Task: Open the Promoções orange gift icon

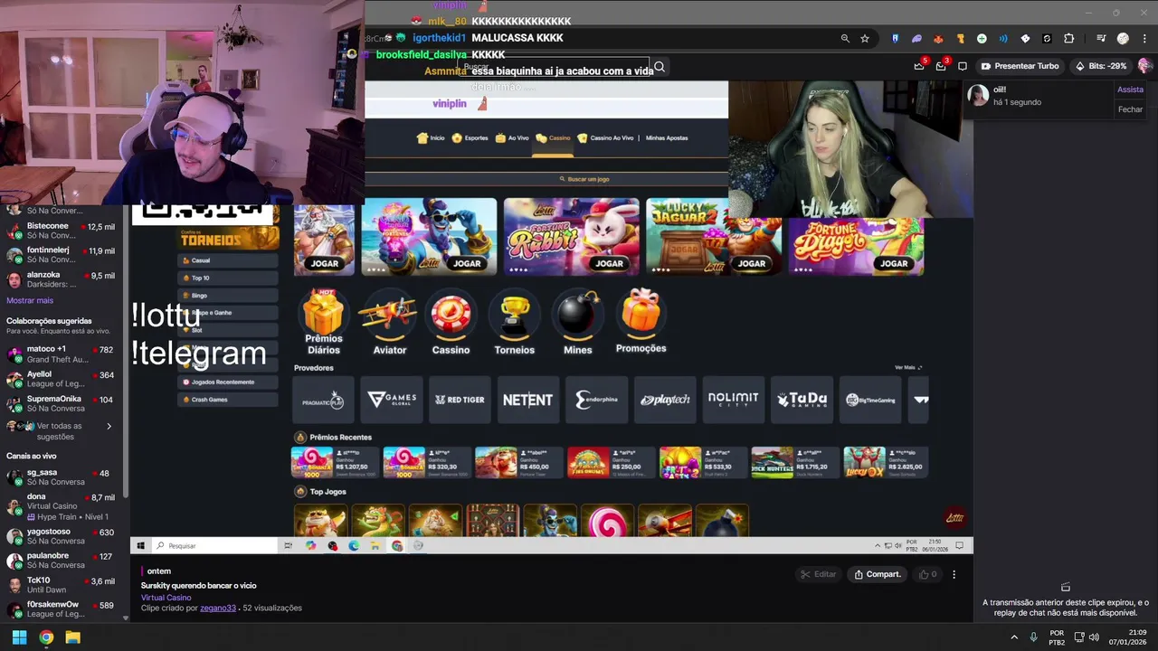Action: [x=641, y=312]
